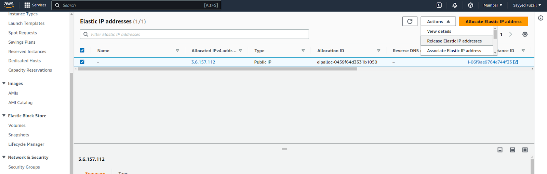Open instance i-06f9ae9764e744f33 link
This screenshot has height=174, width=547.
point(490,62)
